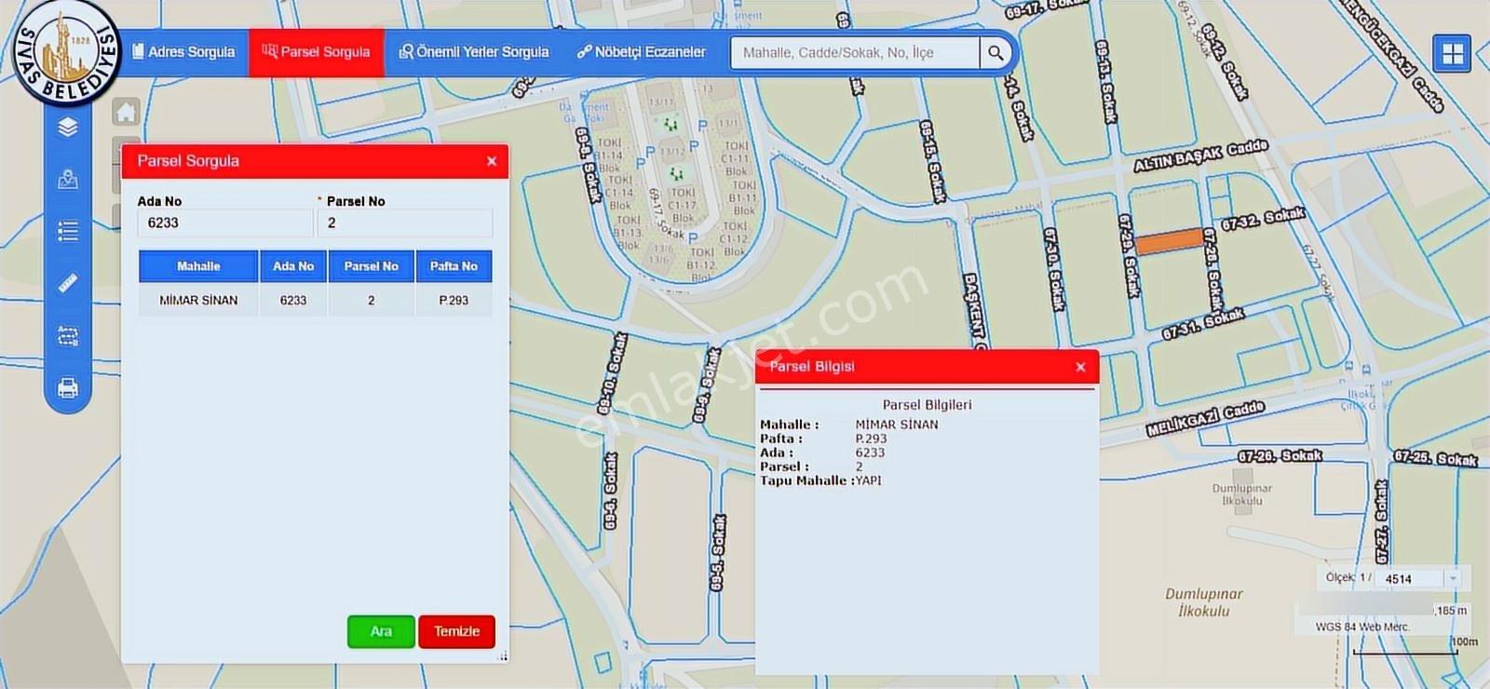The image size is (1490, 689).
Task: Click the selection transfer sidebar icon
Action: click(68, 335)
